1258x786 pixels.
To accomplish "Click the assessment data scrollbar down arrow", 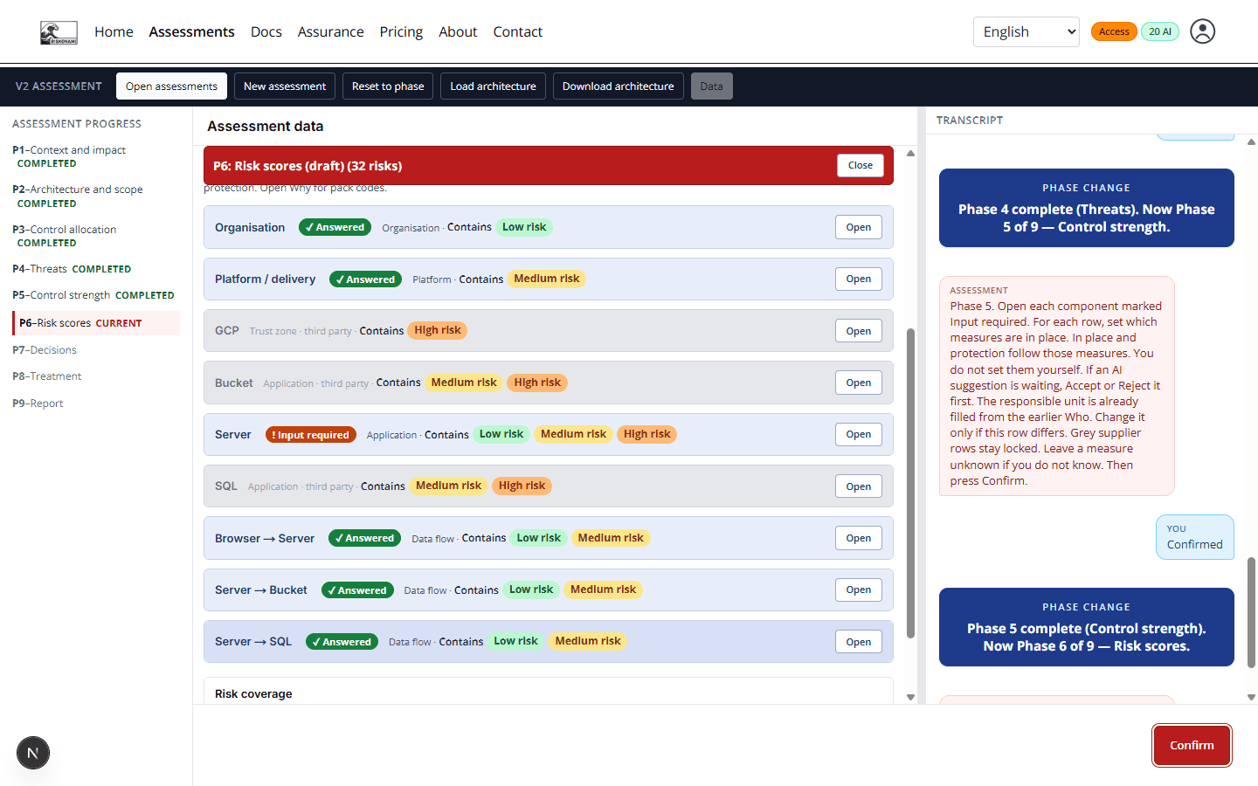I will pyautogui.click(x=910, y=697).
